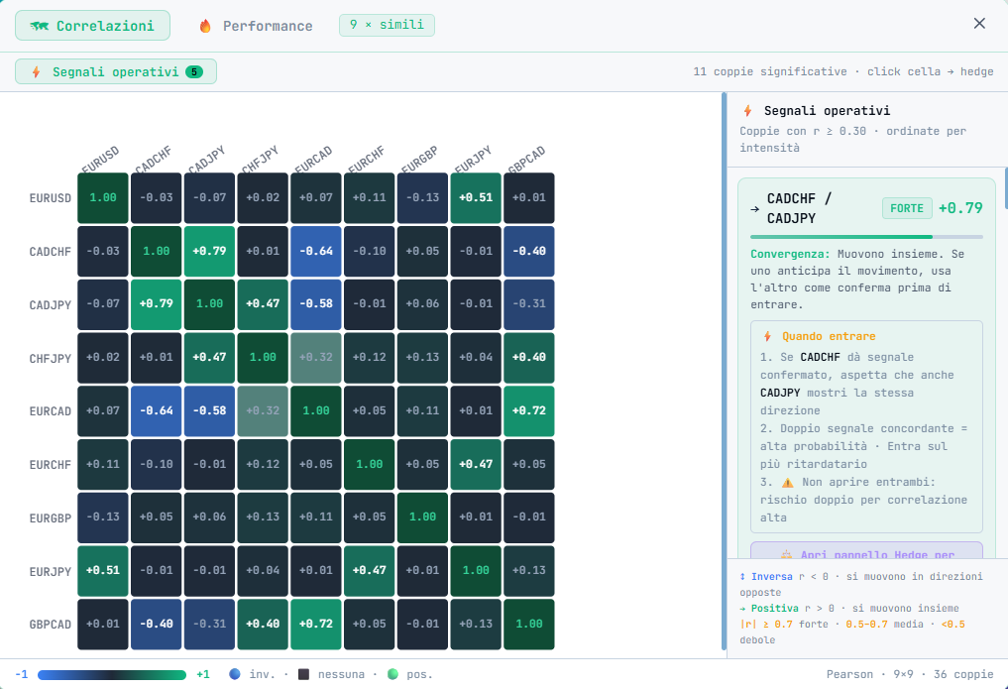Select the EURUSD row, EURJPY column +0.51 cell
1008x689 pixels.
pyautogui.click(x=476, y=198)
